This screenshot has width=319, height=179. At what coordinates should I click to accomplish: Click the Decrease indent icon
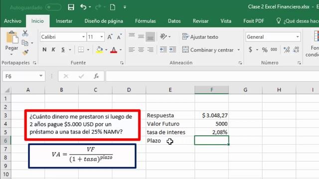click(x=163, y=50)
